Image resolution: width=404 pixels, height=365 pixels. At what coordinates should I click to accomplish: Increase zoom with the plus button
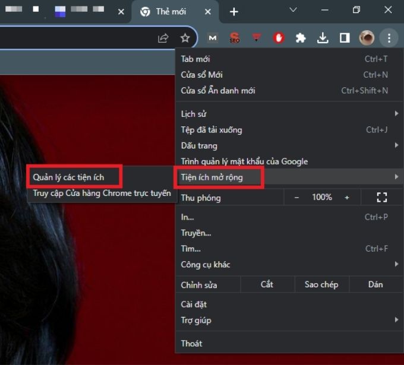point(347,198)
